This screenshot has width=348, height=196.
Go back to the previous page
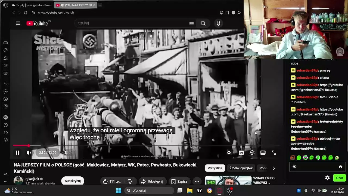point(14,13)
